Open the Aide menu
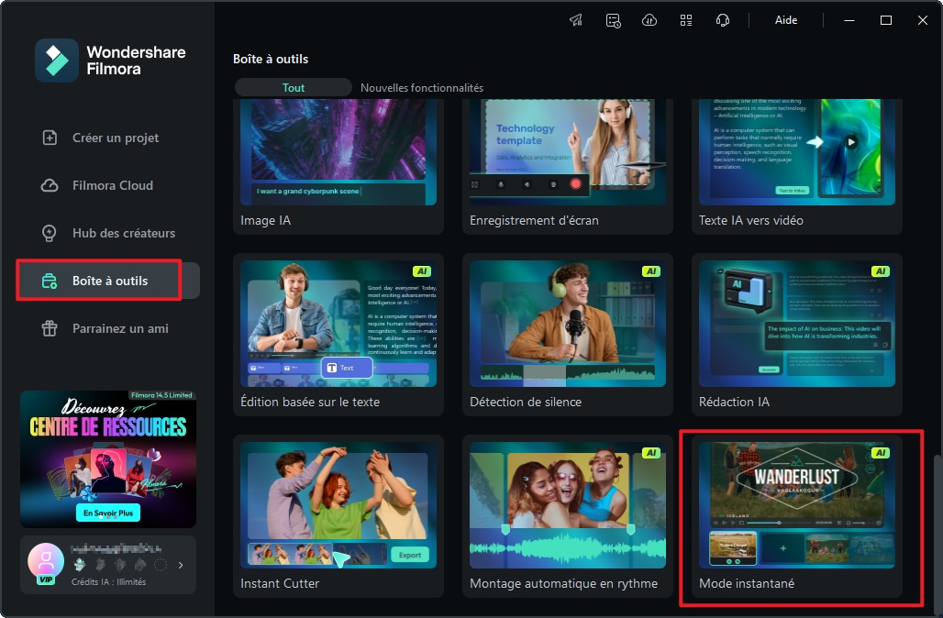This screenshot has width=943, height=618. 786,20
